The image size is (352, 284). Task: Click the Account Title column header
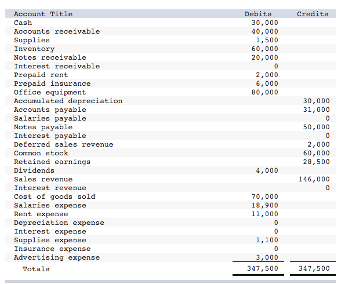point(43,14)
